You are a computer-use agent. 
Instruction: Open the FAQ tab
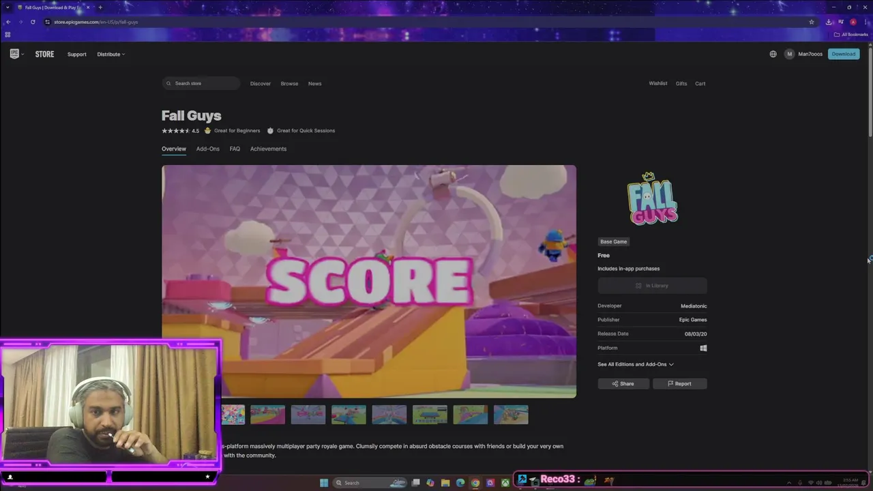pos(235,149)
